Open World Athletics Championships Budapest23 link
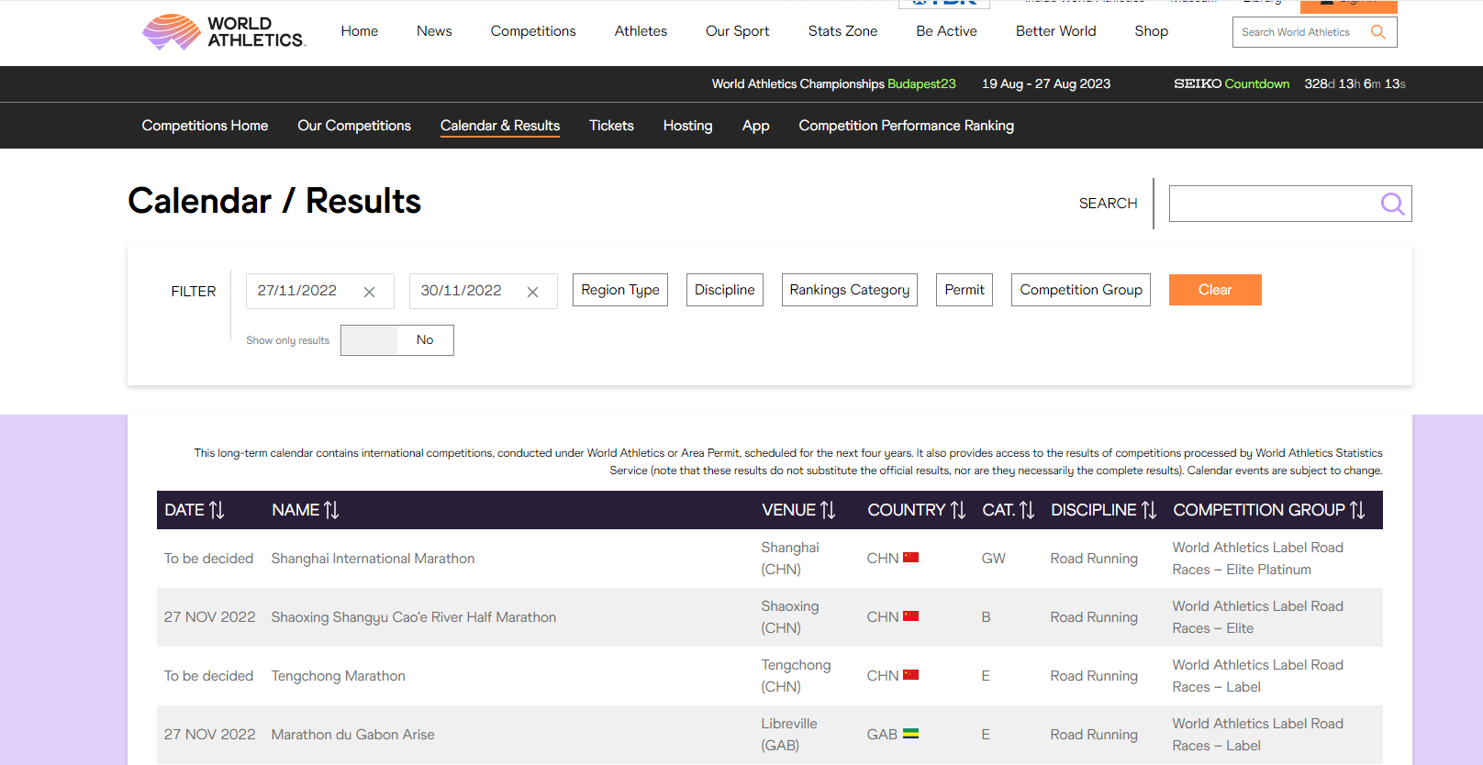Screen dimensions: 1483x765 coord(833,83)
